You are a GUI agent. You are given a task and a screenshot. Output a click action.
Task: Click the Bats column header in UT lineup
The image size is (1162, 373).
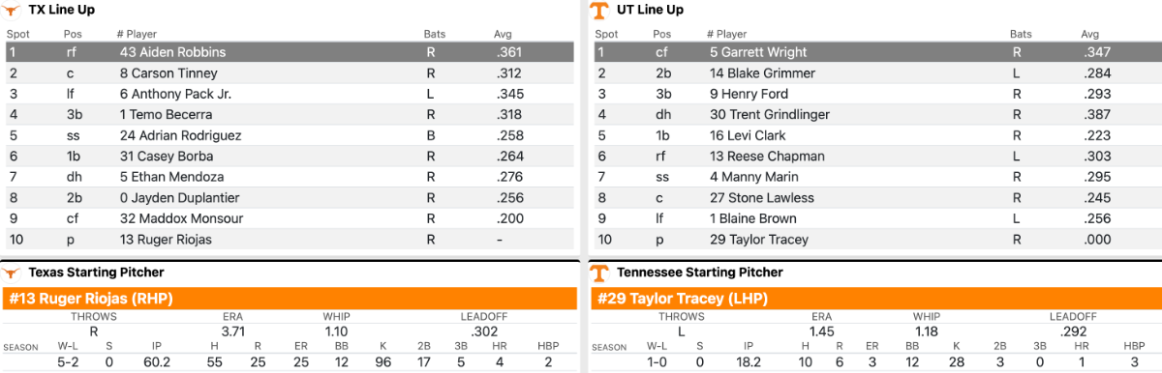(x=1021, y=35)
